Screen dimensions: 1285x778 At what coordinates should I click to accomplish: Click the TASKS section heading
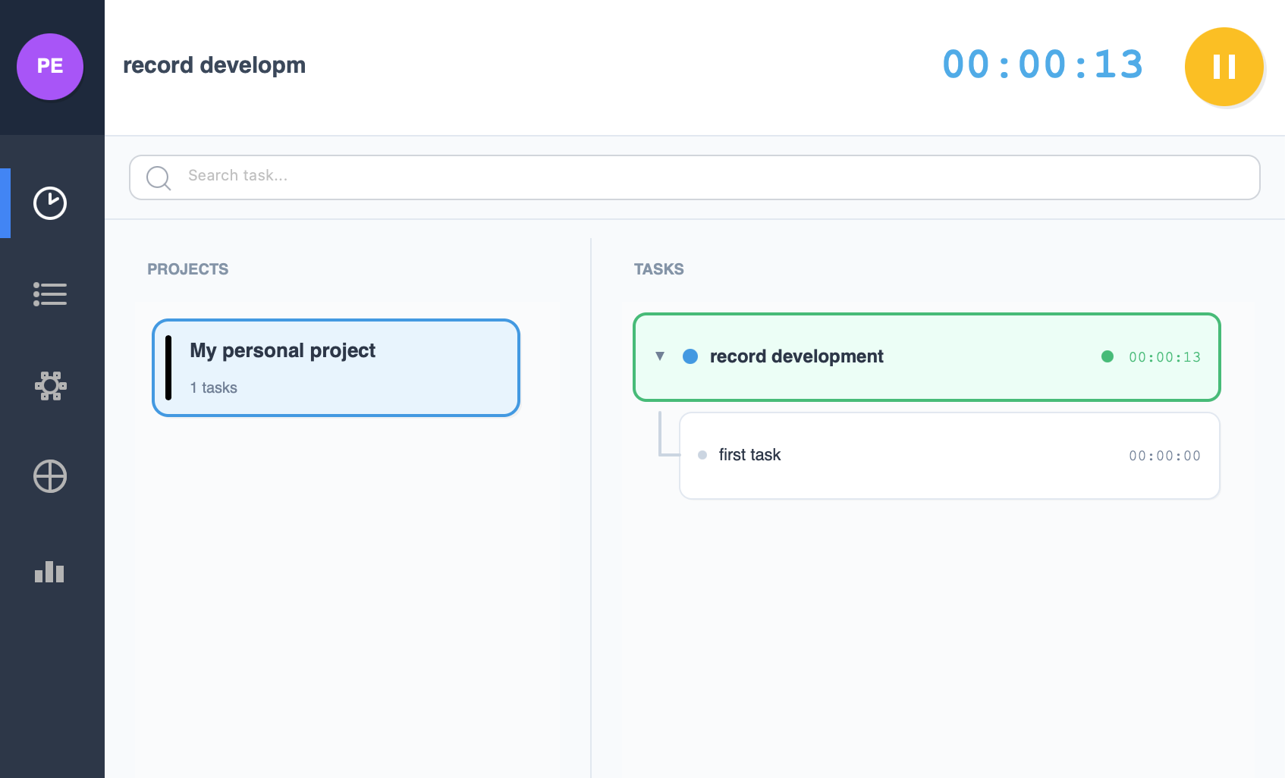659,269
